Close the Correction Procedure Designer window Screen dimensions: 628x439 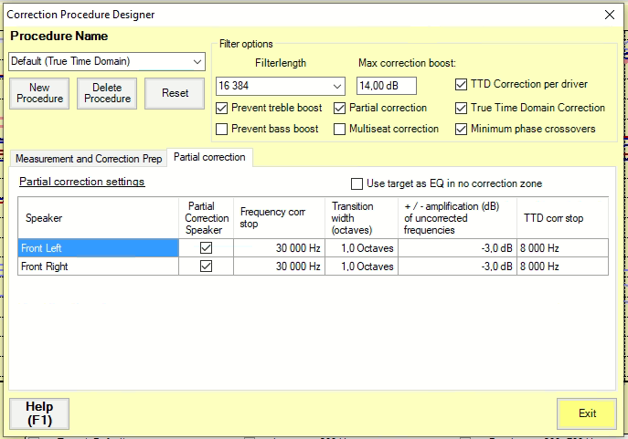pos(610,15)
